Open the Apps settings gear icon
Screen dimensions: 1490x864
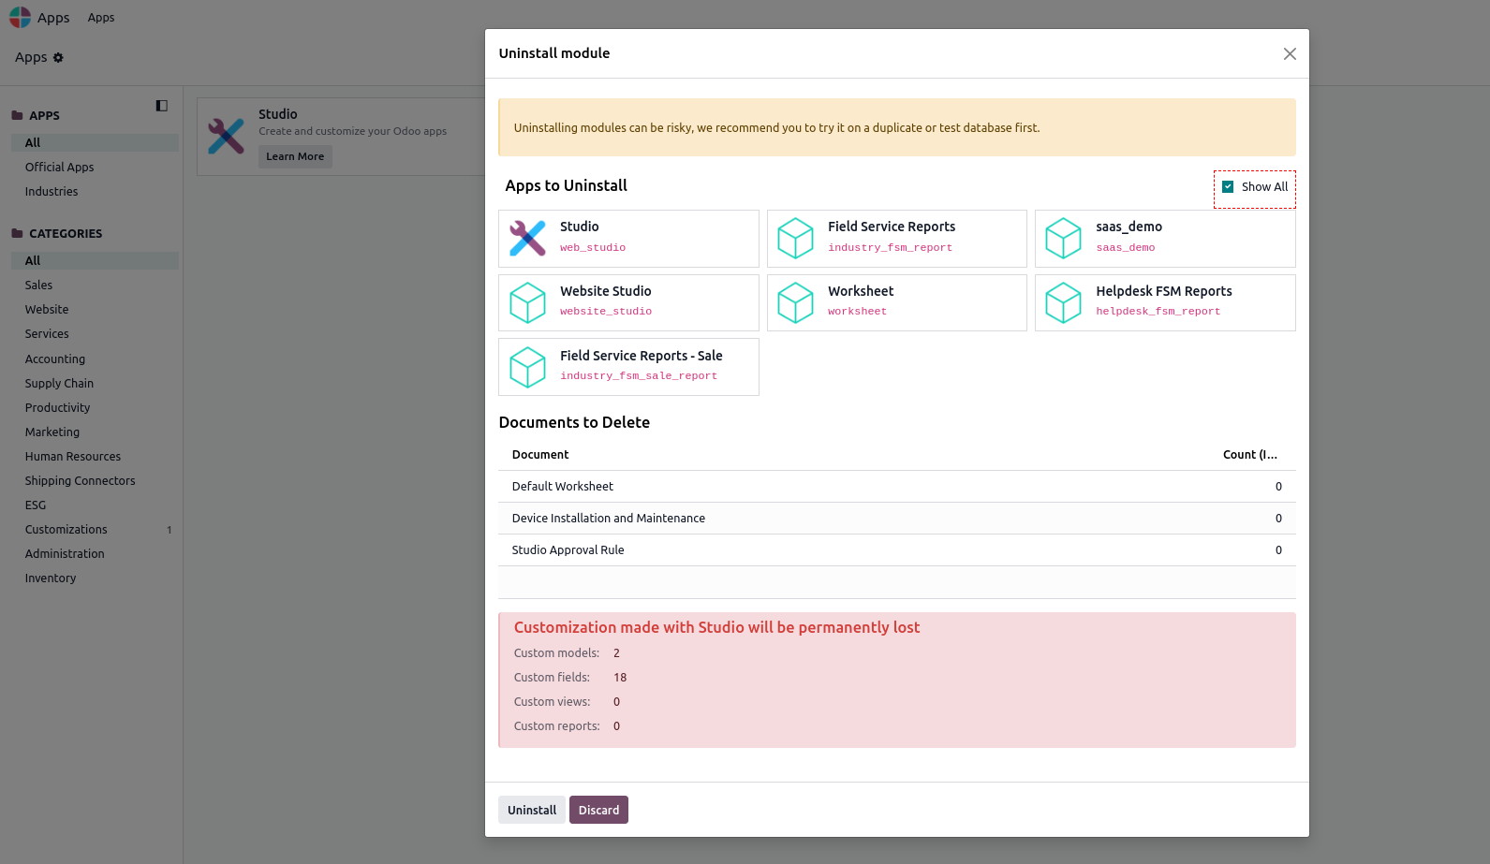tap(58, 57)
